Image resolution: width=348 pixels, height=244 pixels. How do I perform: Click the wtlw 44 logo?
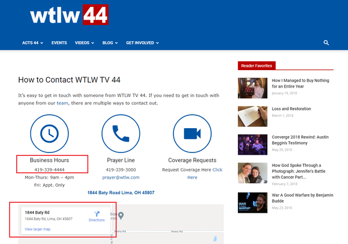[x=69, y=14]
